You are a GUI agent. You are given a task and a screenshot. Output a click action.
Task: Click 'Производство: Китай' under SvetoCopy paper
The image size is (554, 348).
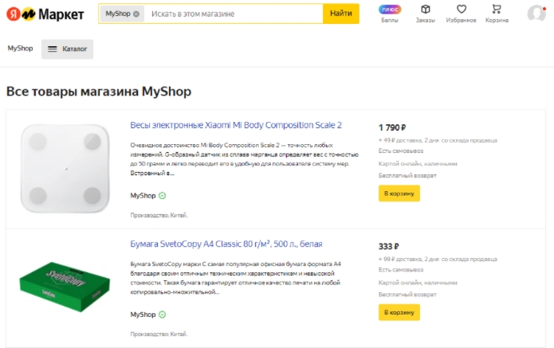[x=159, y=334]
